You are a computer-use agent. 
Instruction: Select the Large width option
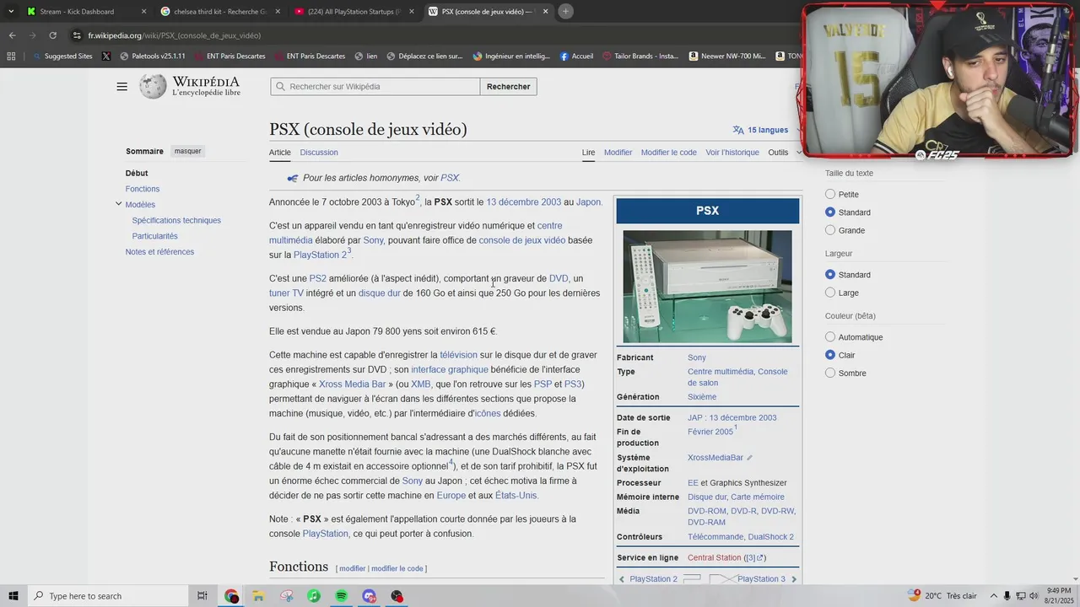pyautogui.click(x=830, y=293)
